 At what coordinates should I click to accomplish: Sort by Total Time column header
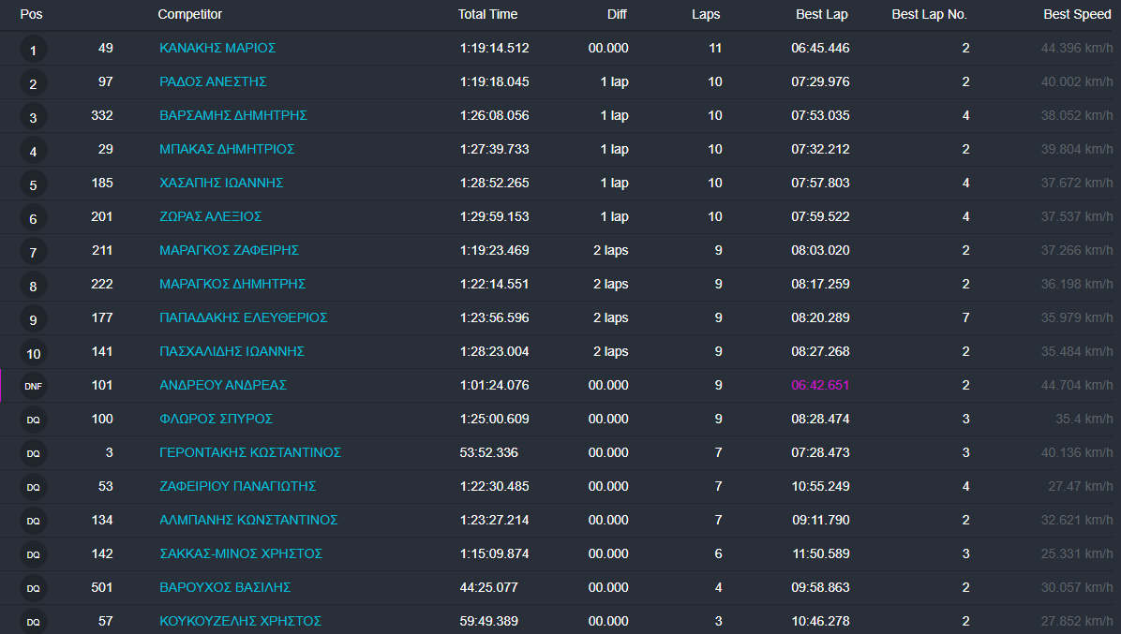coord(487,14)
